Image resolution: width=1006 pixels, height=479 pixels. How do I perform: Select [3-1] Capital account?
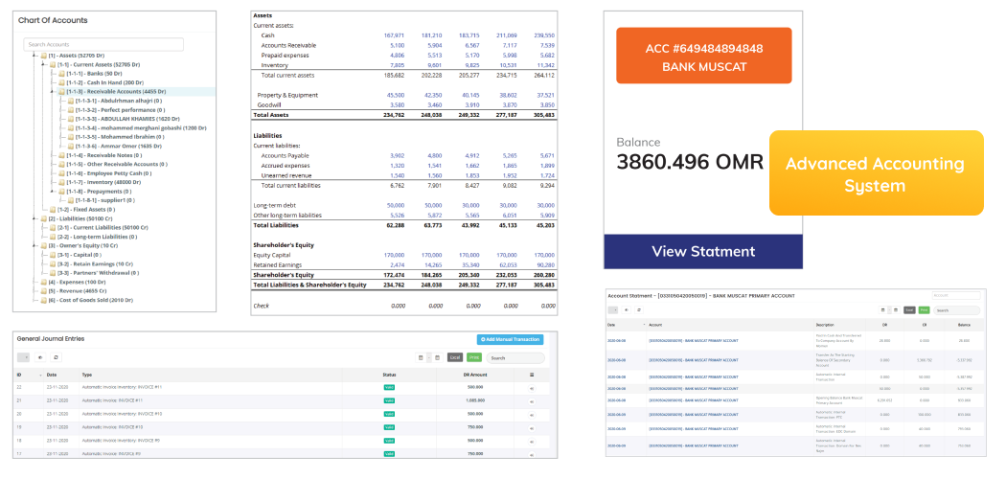(81, 255)
